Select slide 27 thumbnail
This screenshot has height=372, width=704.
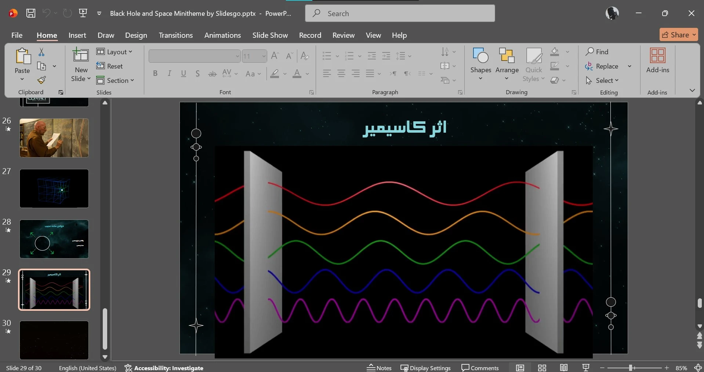(54, 188)
